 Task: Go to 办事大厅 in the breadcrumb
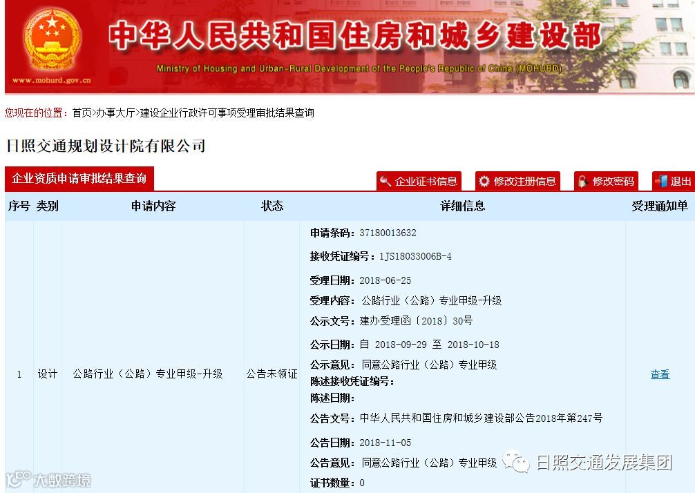115,113
